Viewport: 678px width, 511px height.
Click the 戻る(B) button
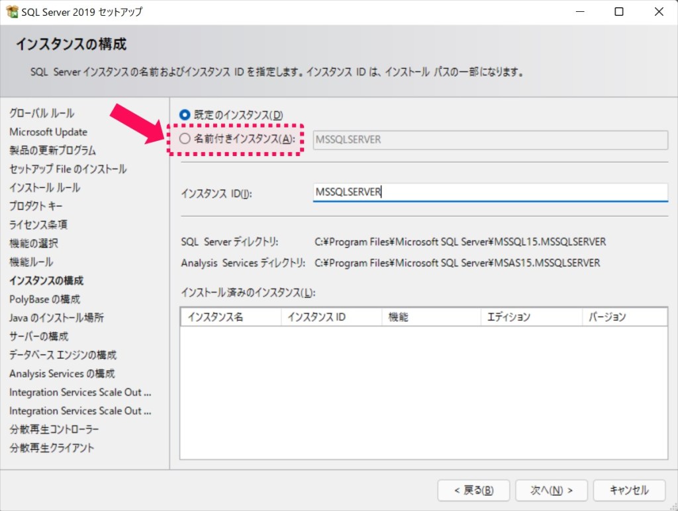pos(473,491)
